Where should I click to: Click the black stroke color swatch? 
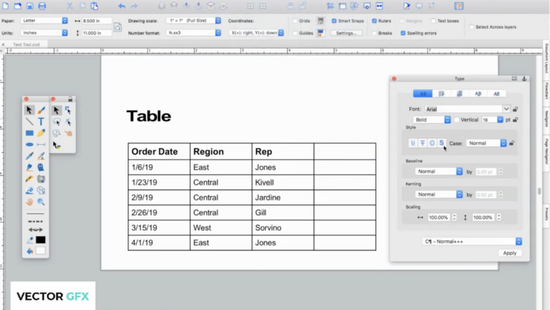[41, 240]
